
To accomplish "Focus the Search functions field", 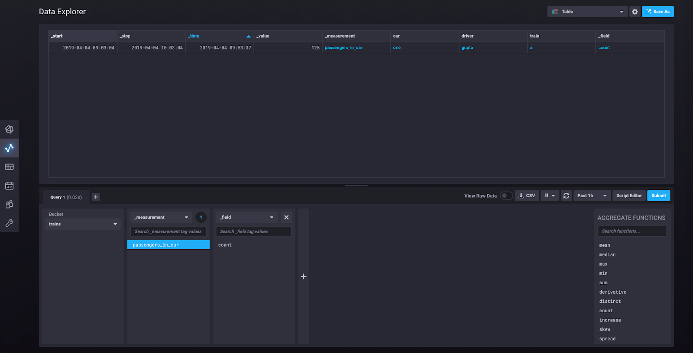I will tap(632, 231).
